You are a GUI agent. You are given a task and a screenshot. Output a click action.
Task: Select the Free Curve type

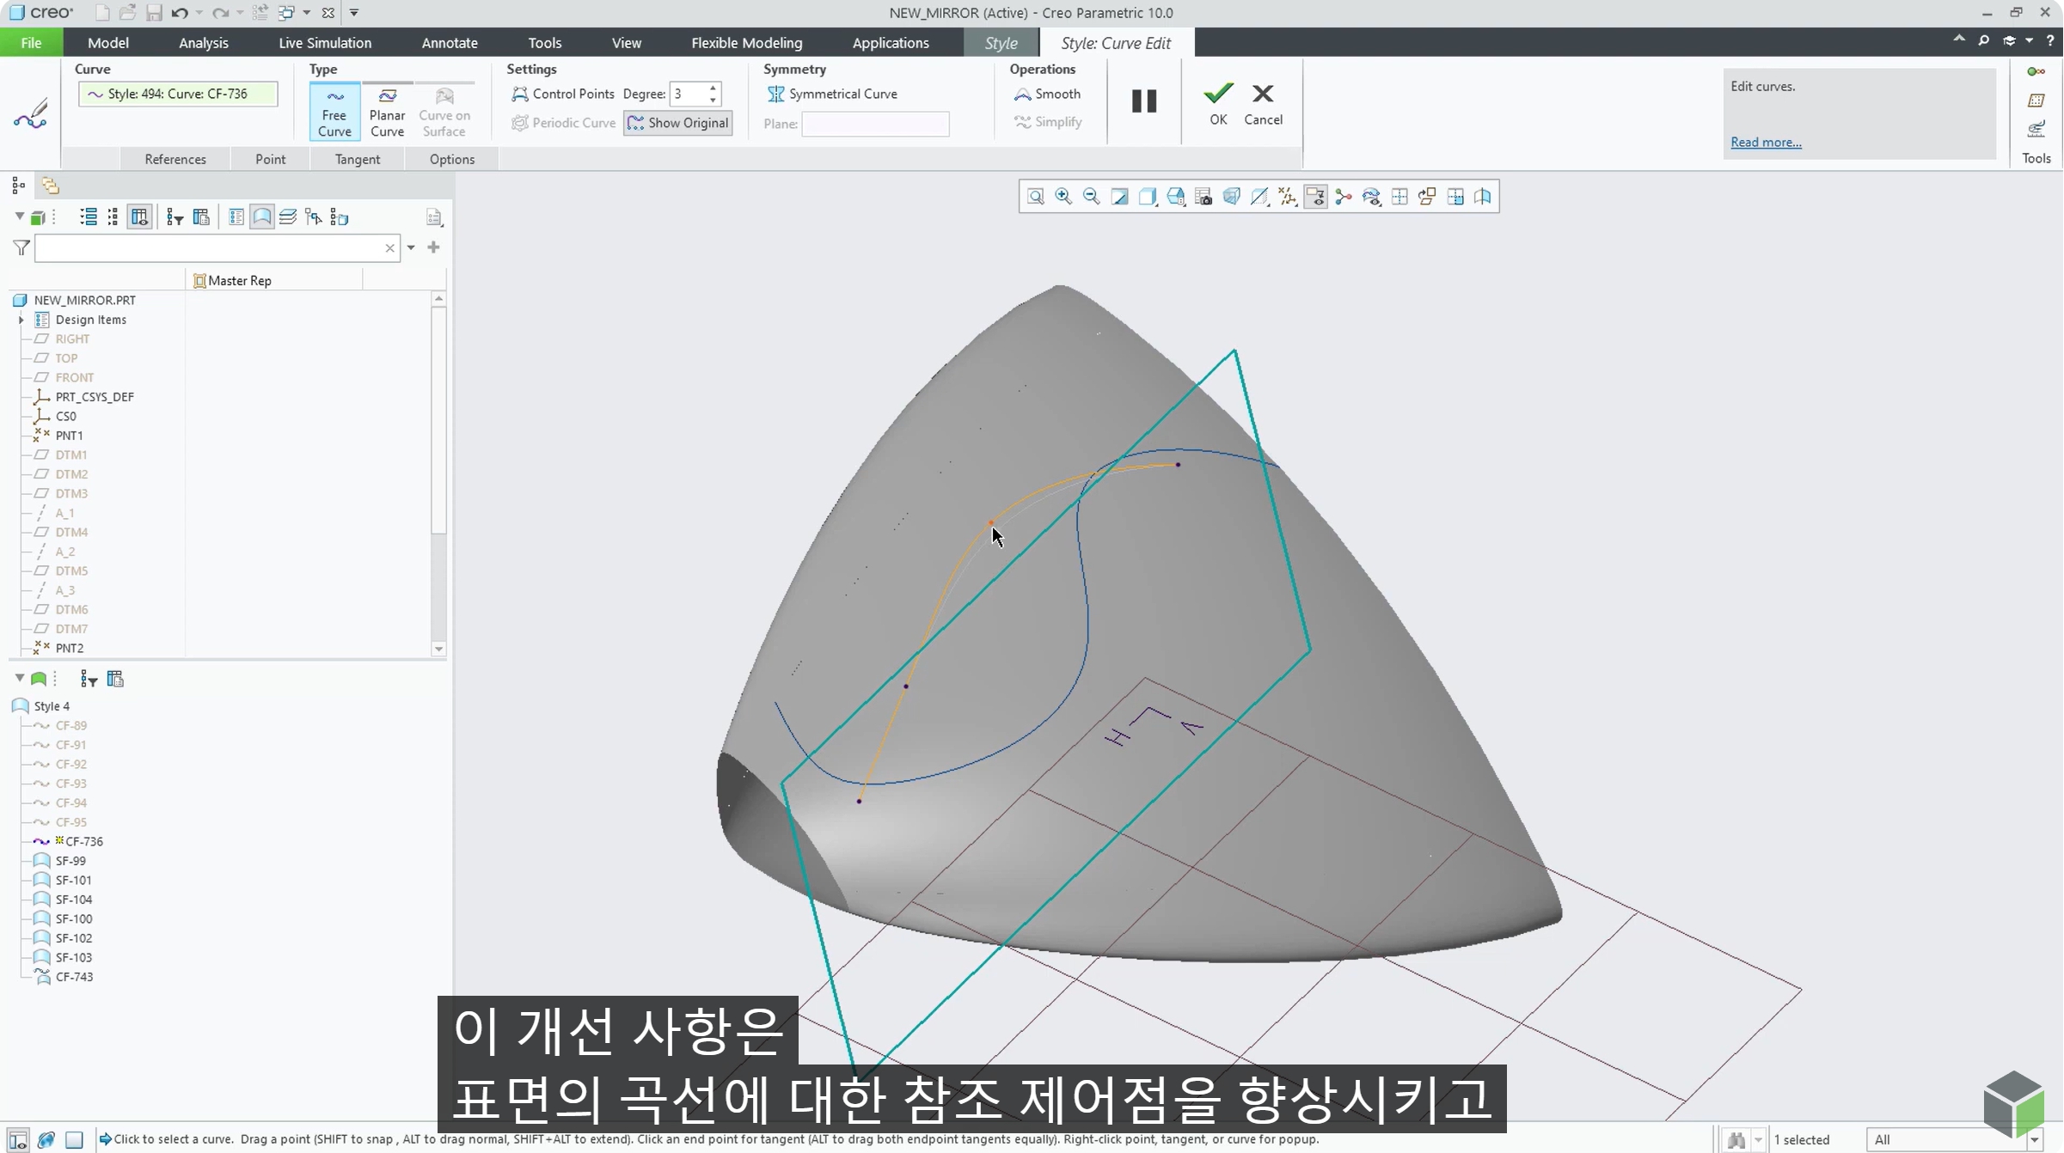334,112
